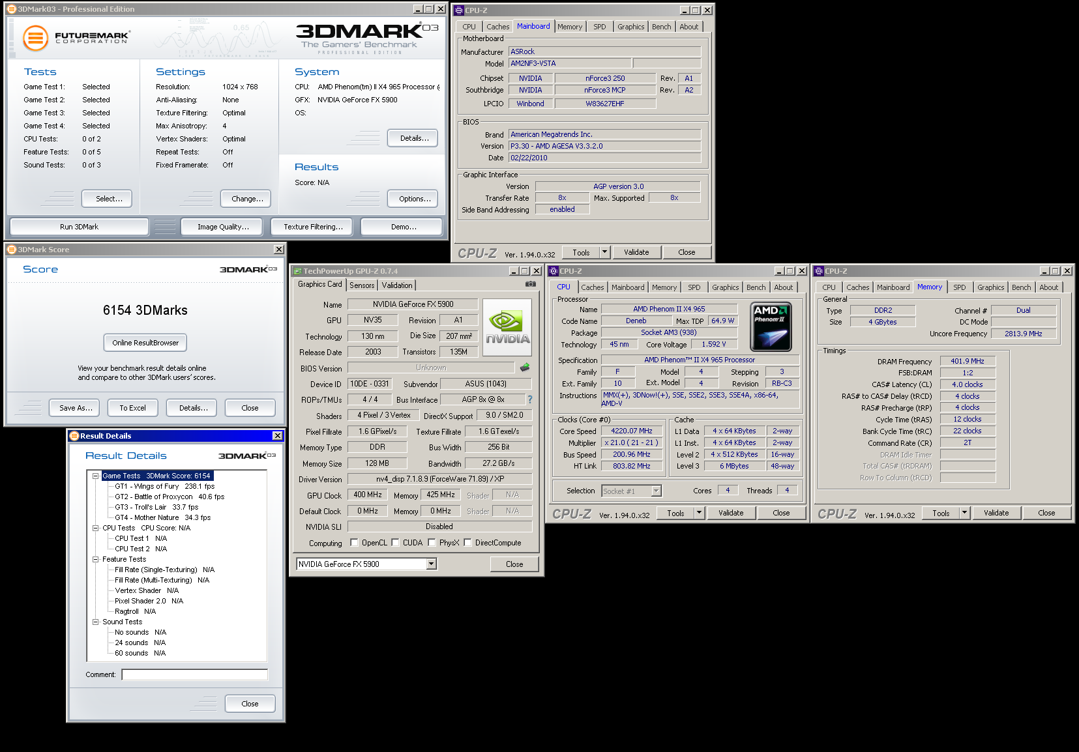Switch to the Sensors tab in GPU-Z
Screen dimensions: 1079x752
click(362, 285)
